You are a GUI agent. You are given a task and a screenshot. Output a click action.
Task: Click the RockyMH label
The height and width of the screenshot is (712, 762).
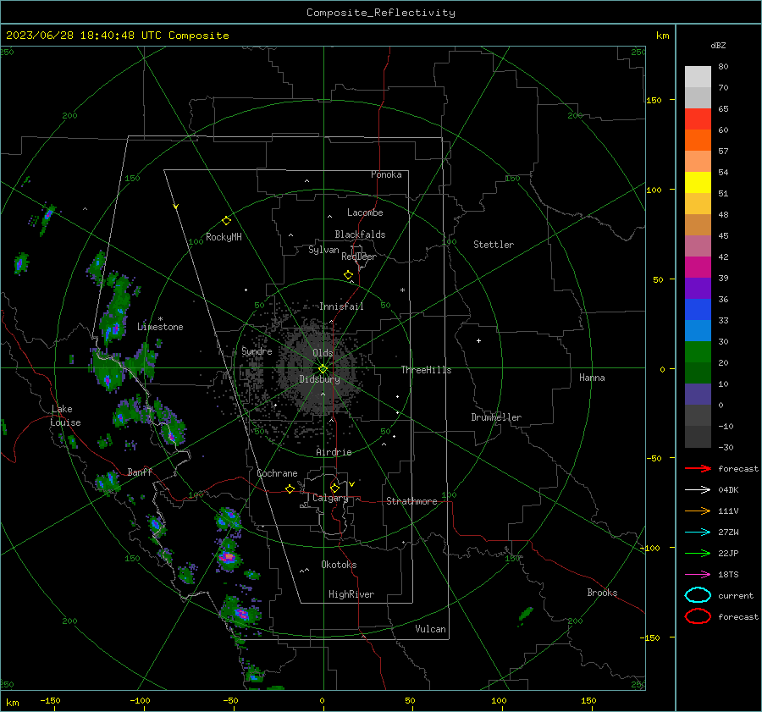tap(224, 237)
